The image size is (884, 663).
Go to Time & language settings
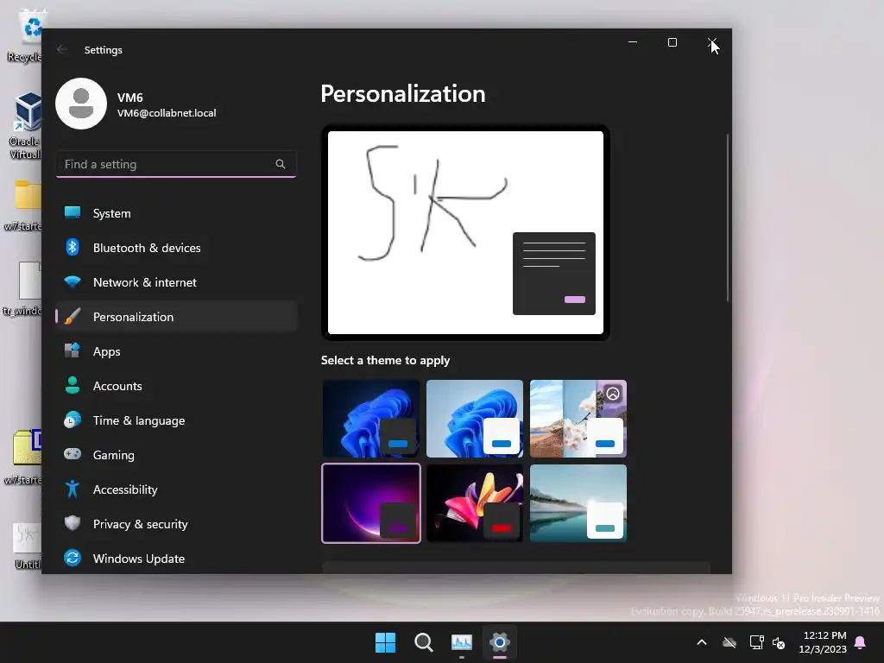(176, 420)
